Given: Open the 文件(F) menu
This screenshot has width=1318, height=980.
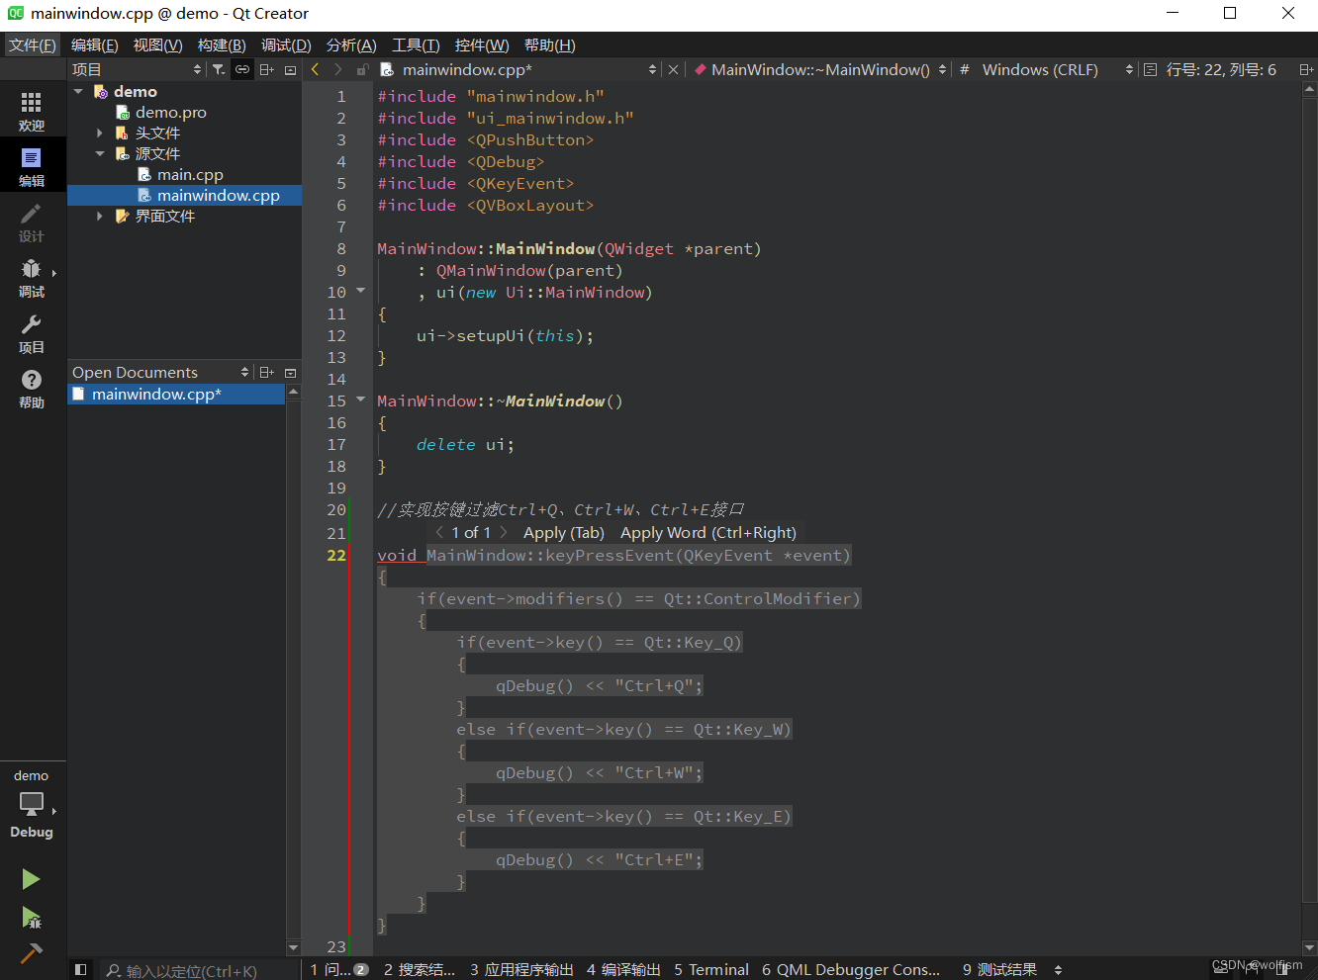Looking at the screenshot, I should (x=33, y=45).
